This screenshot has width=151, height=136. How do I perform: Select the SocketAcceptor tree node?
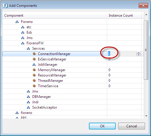[x=44, y=107]
